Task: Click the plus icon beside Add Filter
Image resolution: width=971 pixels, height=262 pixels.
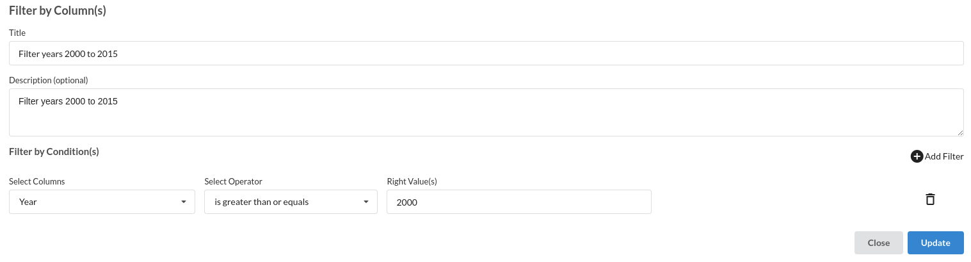Action: 917,156
